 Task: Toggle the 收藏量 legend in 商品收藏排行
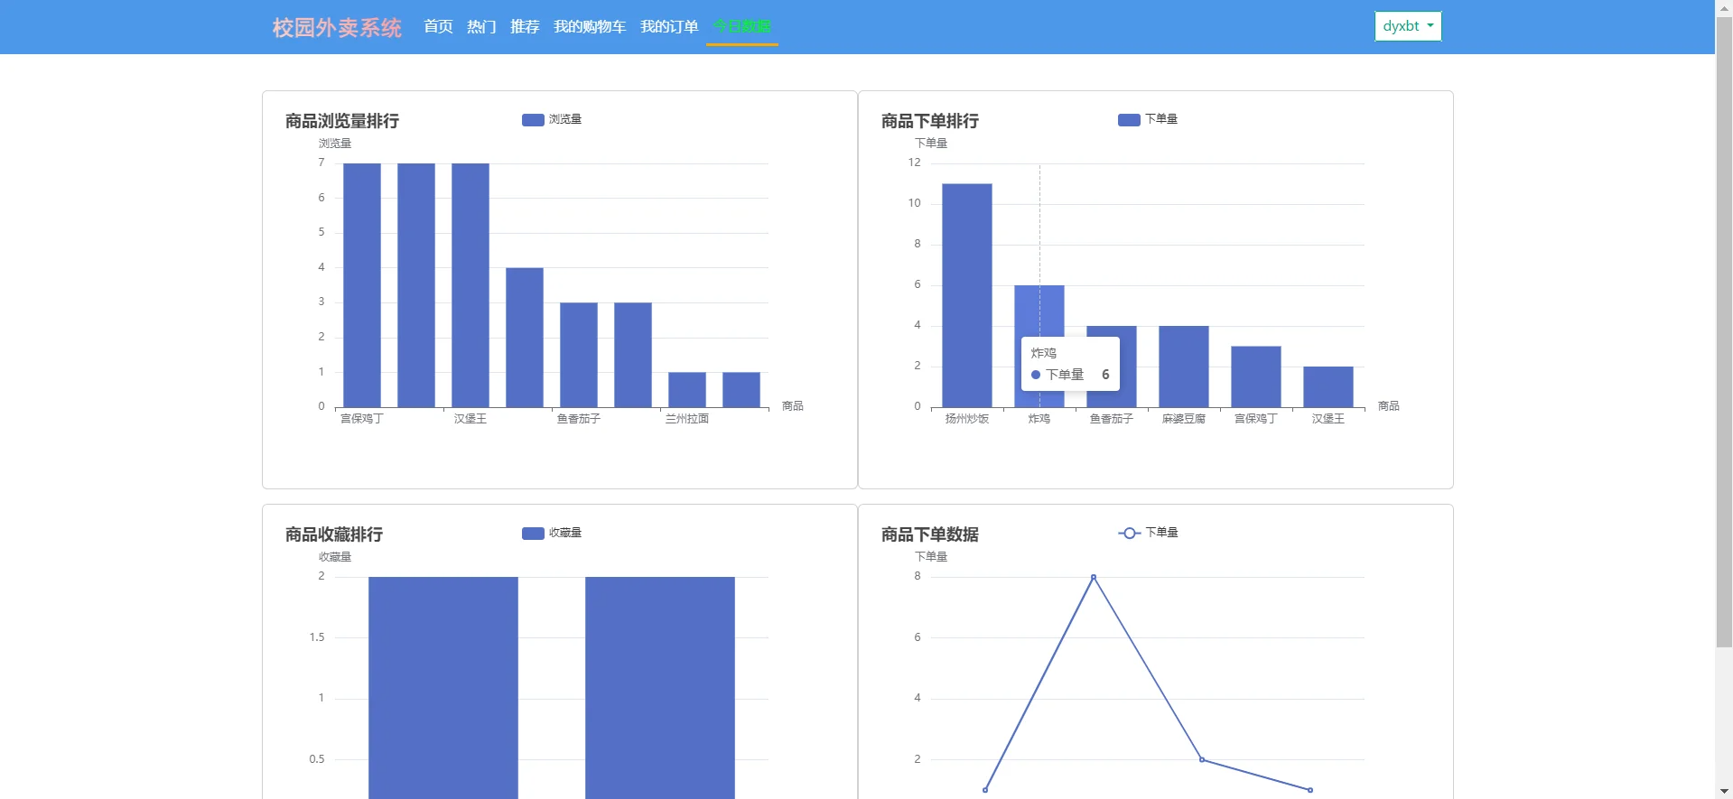[552, 533]
